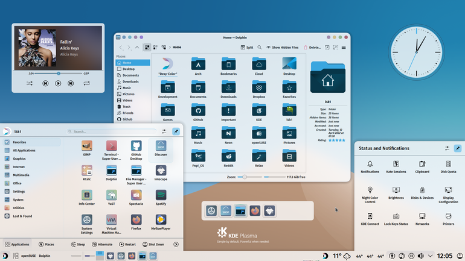This screenshot has height=261, width=465.
Task: Toggle shuffle in the music player
Action: pyautogui.click(x=30, y=83)
